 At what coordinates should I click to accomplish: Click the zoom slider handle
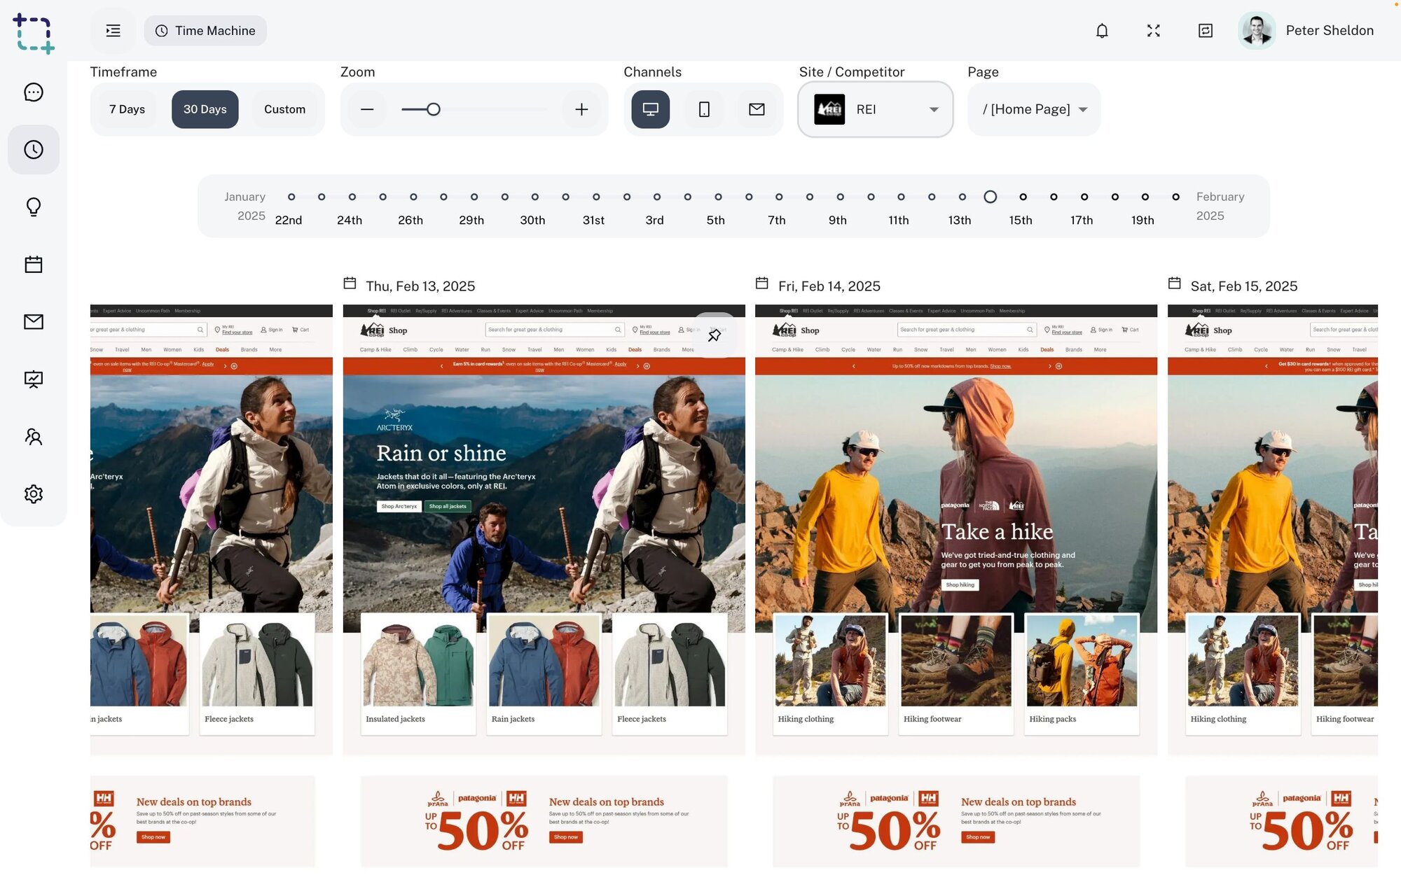pos(434,109)
